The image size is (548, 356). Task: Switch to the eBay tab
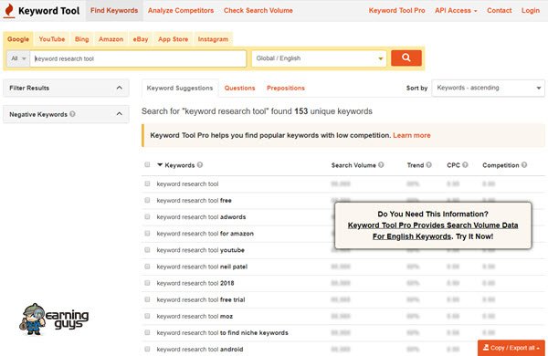point(141,39)
